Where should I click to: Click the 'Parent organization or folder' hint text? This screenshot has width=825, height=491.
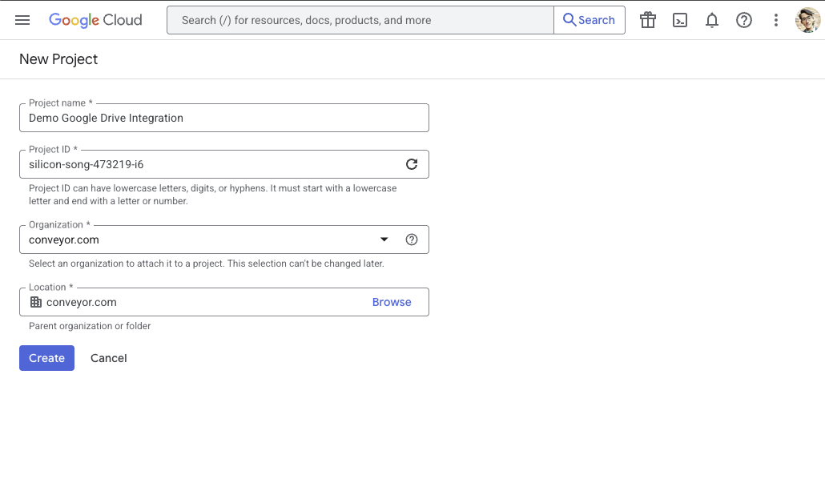click(x=90, y=326)
